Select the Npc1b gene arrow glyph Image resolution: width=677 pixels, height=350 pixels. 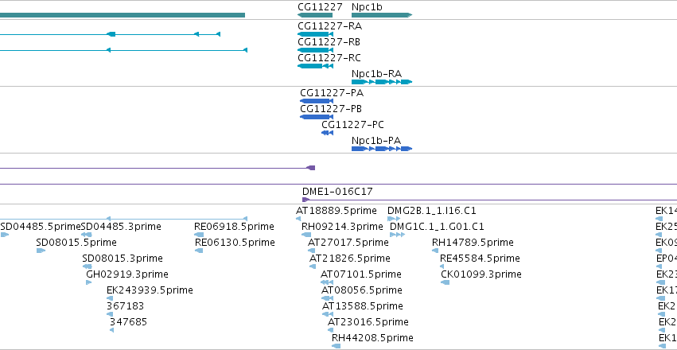382,15
